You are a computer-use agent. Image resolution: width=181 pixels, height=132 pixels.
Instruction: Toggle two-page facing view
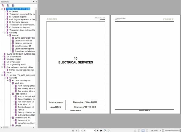tap(143, 130)
